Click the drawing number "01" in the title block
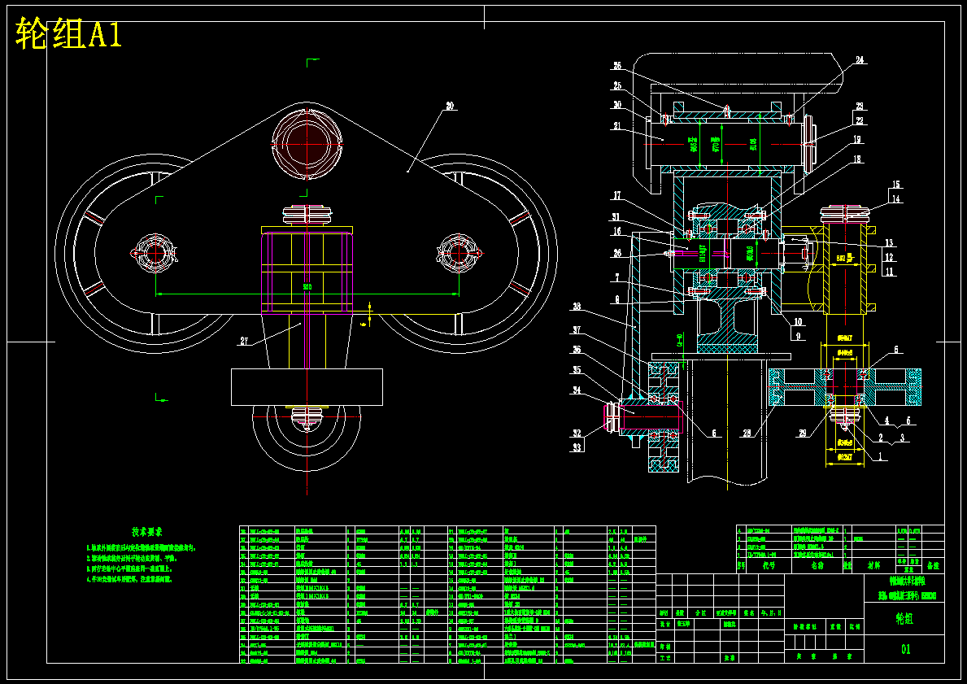The height and width of the screenshot is (684, 967). pyautogui.click(x=905, y=649)
